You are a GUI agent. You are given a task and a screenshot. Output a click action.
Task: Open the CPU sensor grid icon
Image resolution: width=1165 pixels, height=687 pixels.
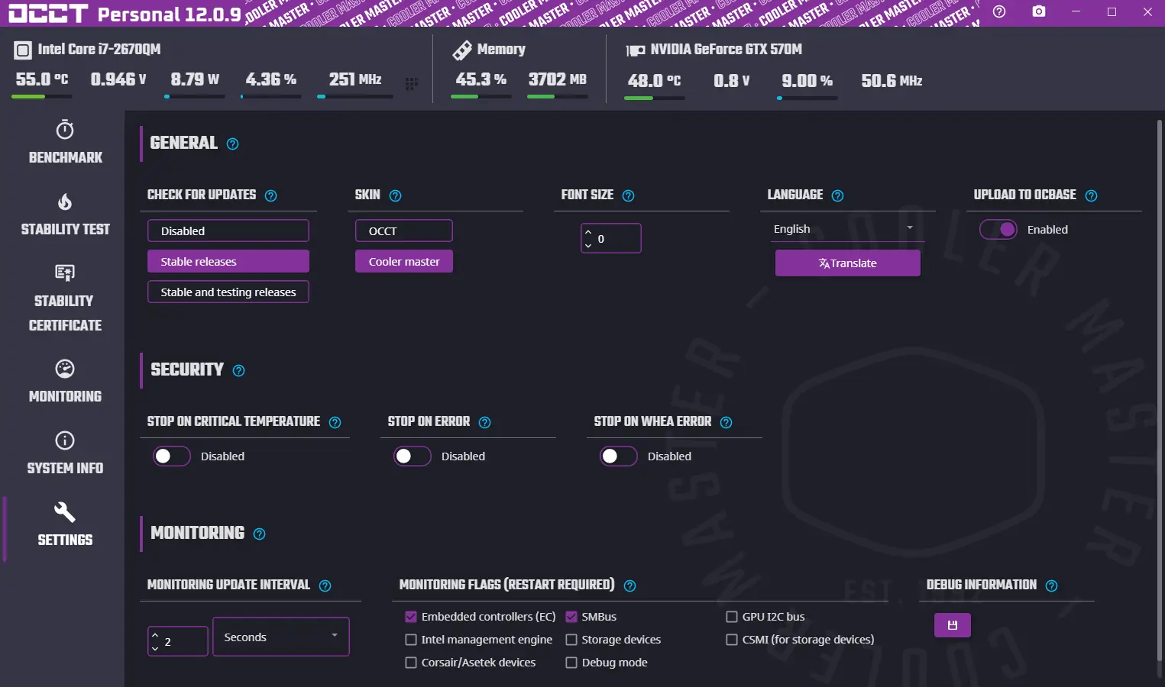pos(411,84)
